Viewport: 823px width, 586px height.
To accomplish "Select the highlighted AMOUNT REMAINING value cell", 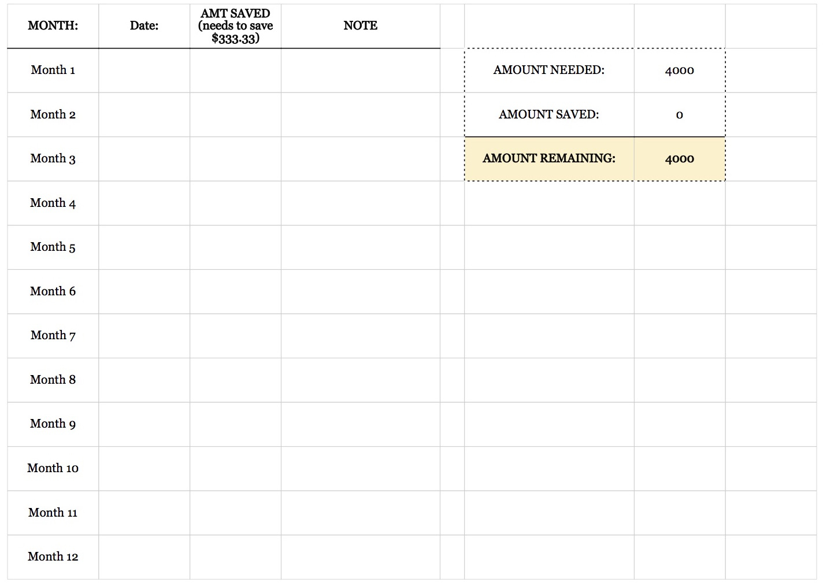I will [679, 159].
